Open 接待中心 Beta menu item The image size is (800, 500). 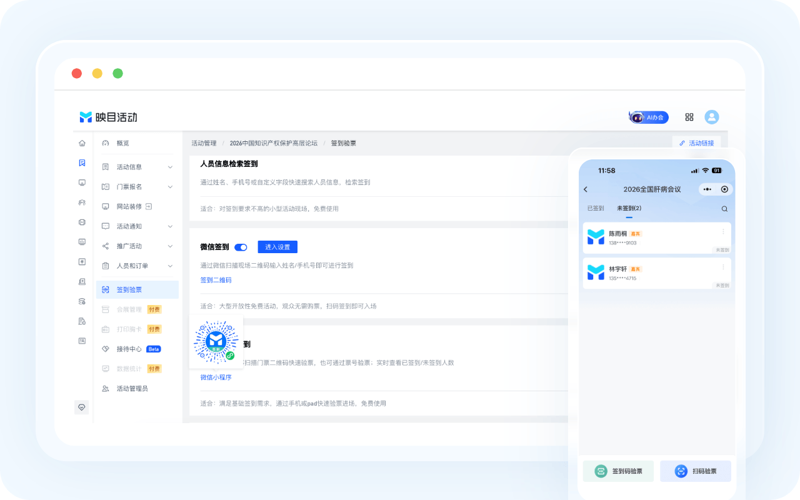[137, 349]
